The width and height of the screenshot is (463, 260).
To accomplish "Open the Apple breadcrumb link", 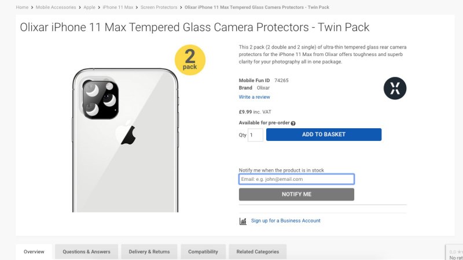I will [x=89, y=8].
